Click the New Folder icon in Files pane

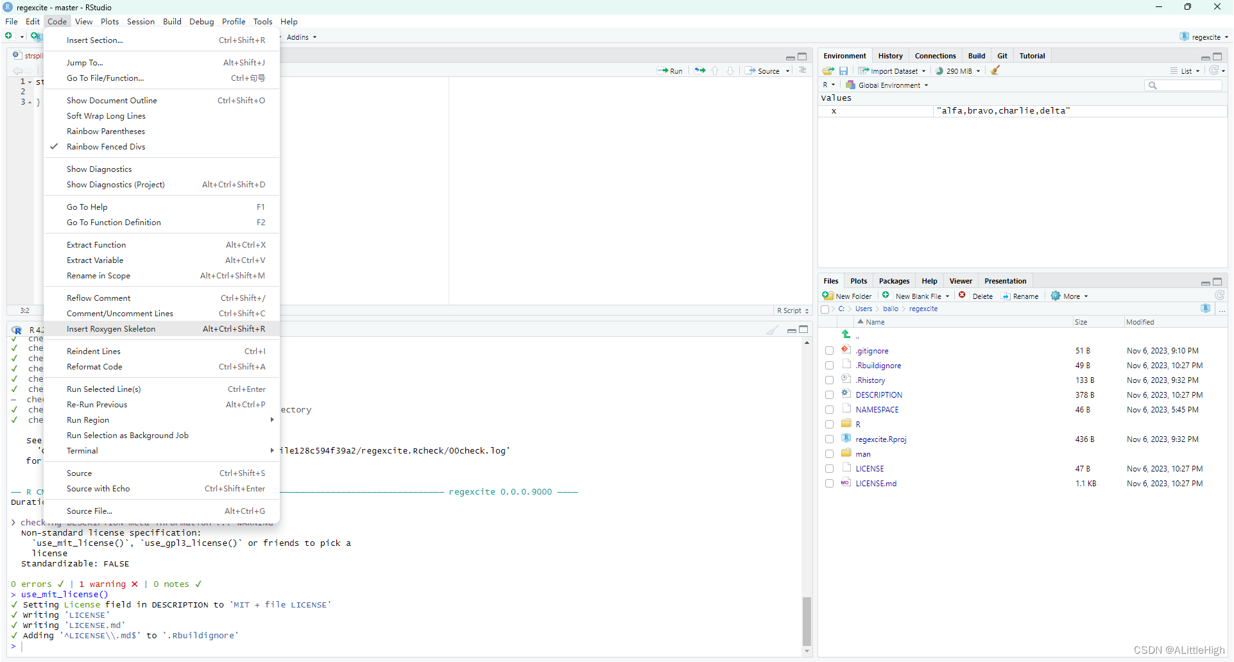pos(828,296)
